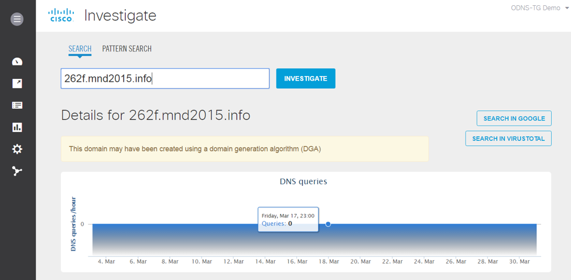Switch to the Pattern Search tab

coord(126,49)
